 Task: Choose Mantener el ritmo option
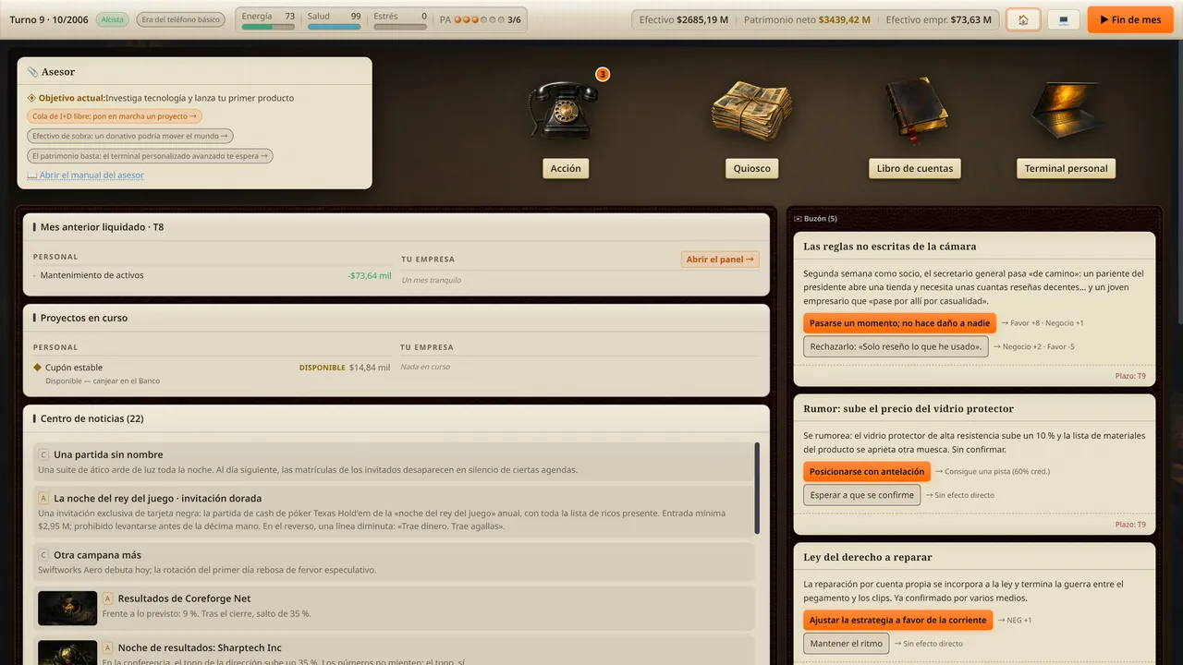pyautogui.click(x=846, y=644)
